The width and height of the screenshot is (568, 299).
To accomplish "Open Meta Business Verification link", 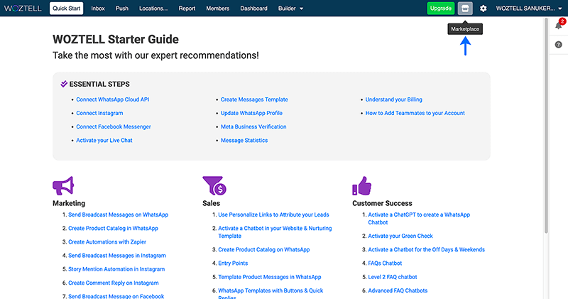I will coord(253,126).
